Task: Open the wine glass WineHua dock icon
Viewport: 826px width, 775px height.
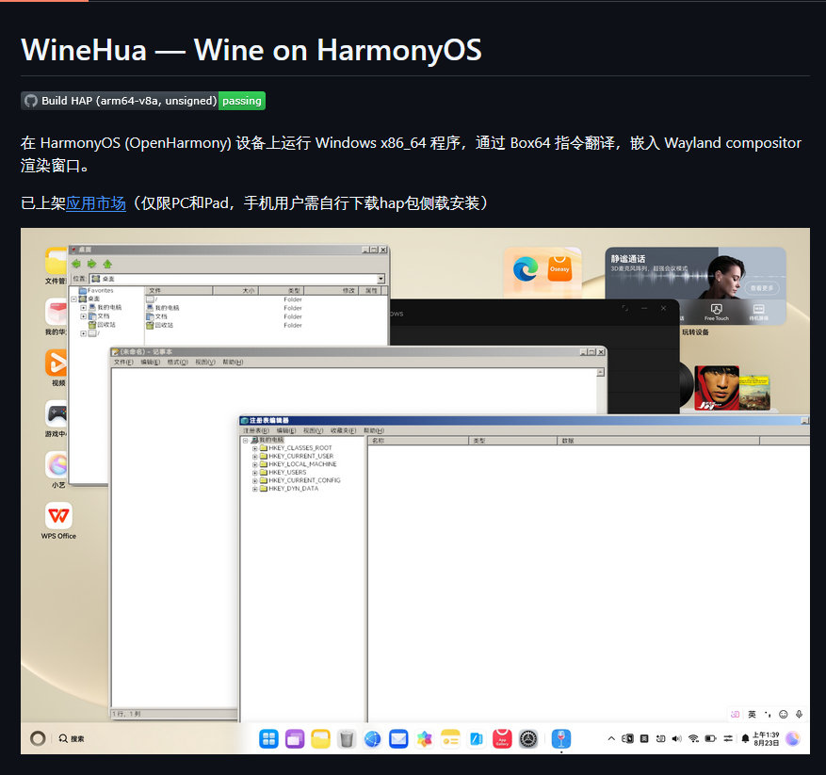Action: 561,738
